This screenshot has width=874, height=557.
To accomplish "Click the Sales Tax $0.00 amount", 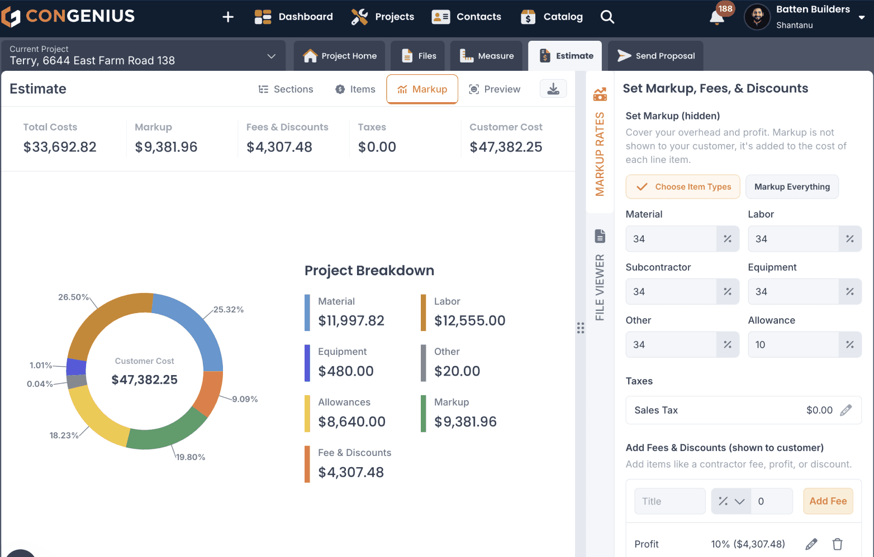I will tap(819, 410).
